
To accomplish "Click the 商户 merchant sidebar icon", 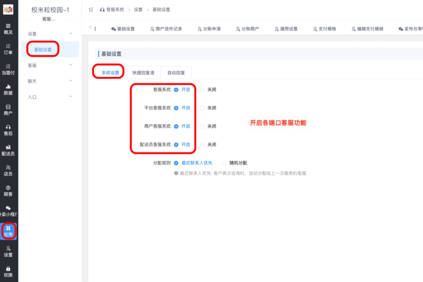I will (x=8, y=110).
